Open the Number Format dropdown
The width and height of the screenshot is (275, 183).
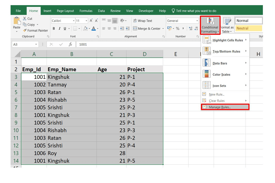click(197, 21)
